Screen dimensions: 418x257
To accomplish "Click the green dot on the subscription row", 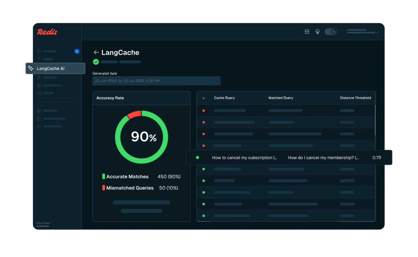I will pos(197,157).
